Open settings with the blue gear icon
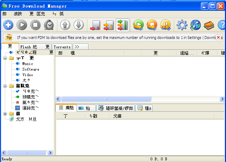The width and height of the screenshot is (226, 162). (182, 25)
